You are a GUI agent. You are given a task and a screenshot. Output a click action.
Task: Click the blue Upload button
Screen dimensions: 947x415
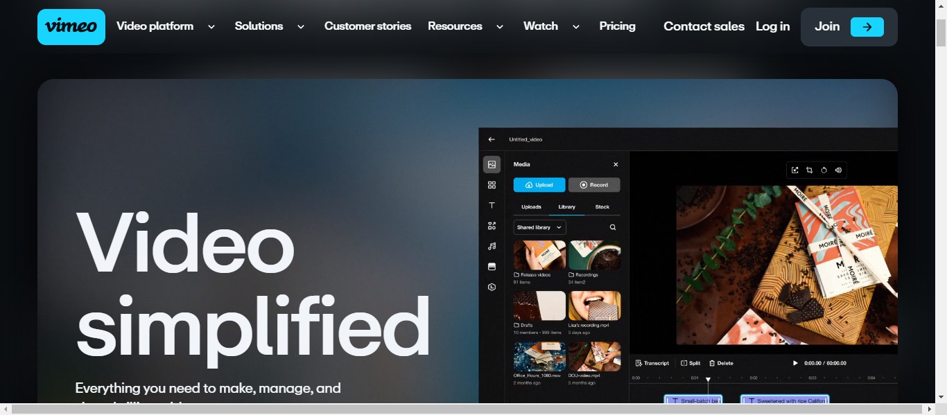[539, 185]
